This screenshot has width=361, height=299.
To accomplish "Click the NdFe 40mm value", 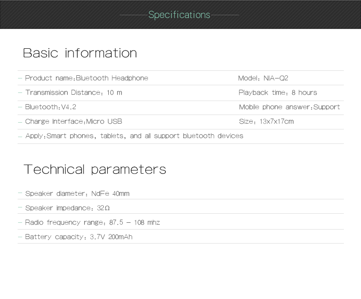I will tap(110, 193).
